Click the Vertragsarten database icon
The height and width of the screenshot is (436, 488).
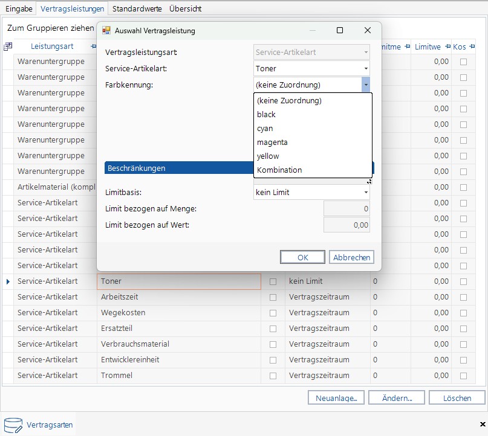coord(13,425)
